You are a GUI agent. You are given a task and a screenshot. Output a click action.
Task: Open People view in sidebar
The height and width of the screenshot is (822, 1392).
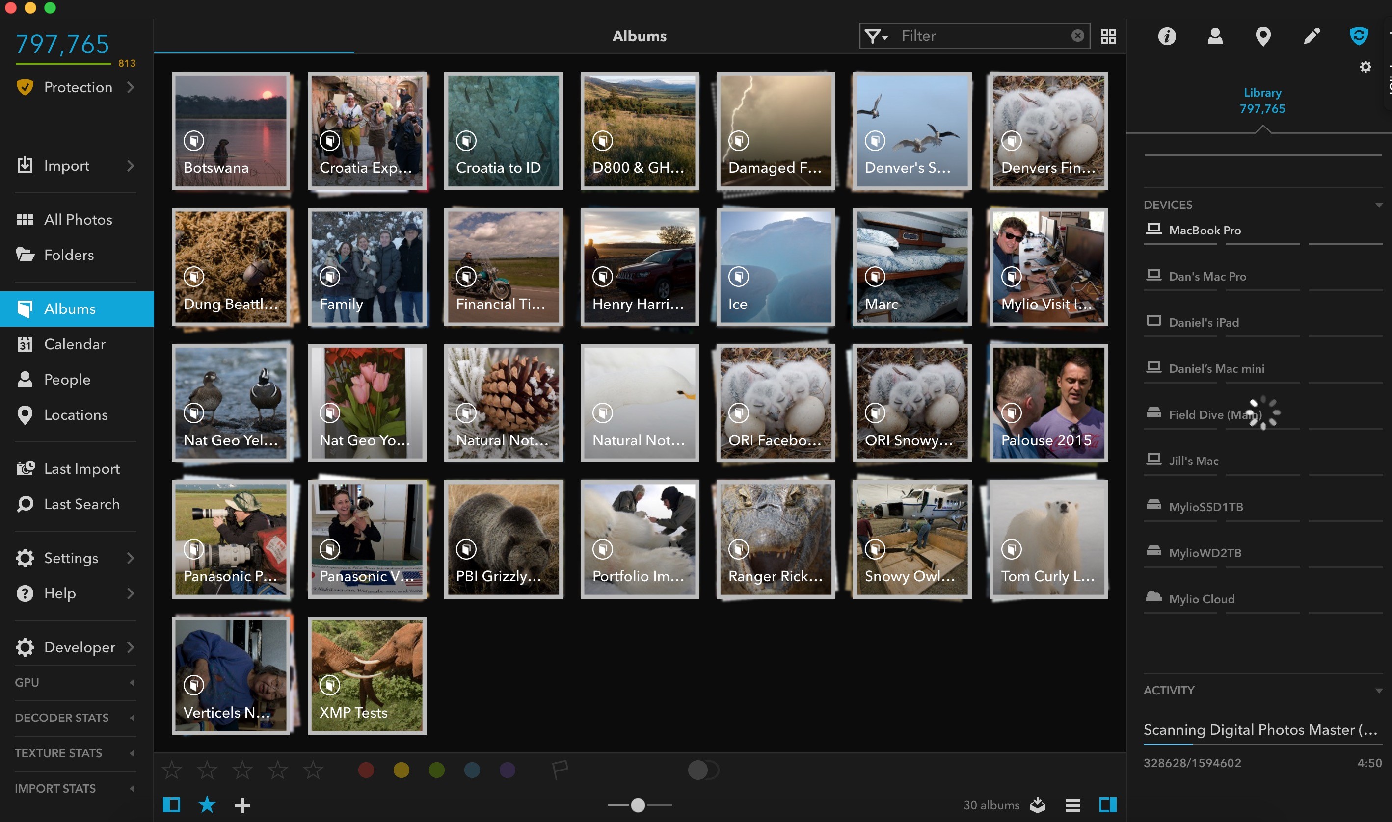77,380
